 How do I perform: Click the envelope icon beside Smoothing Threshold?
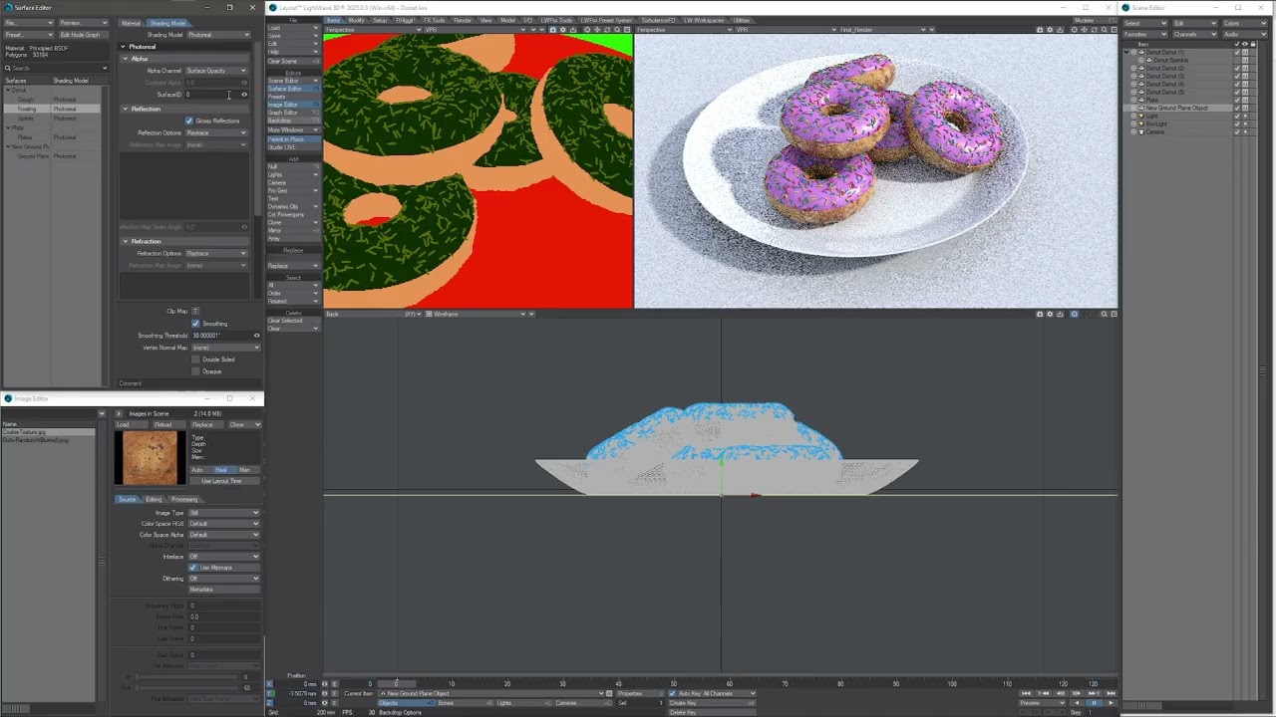[x=256, y=336]
